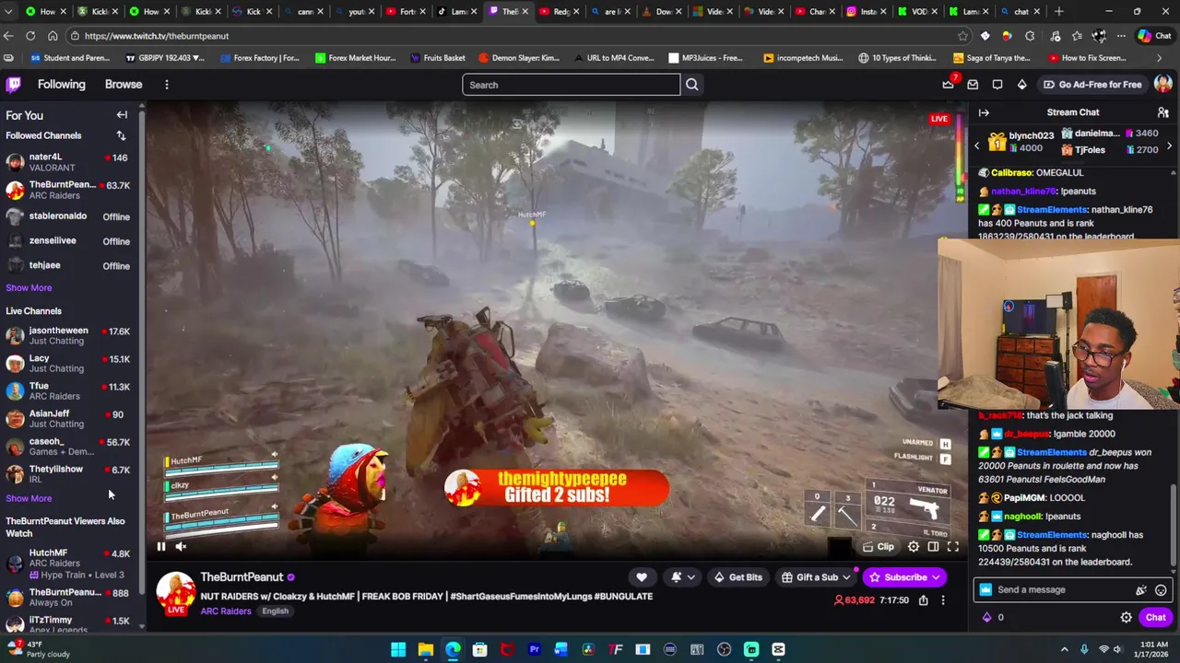
Task: Click TheBurntPeanut streamer avatar
Action: 175,591
